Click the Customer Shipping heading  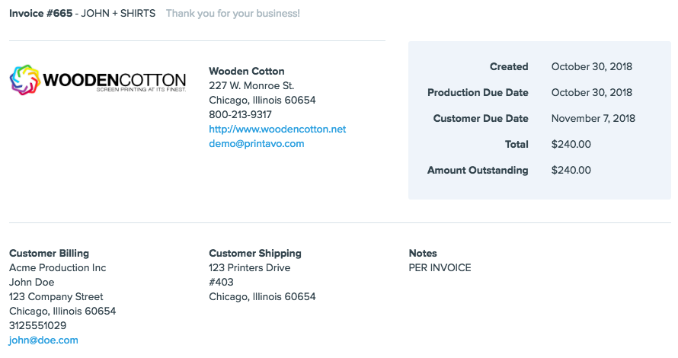click(255, 254)
